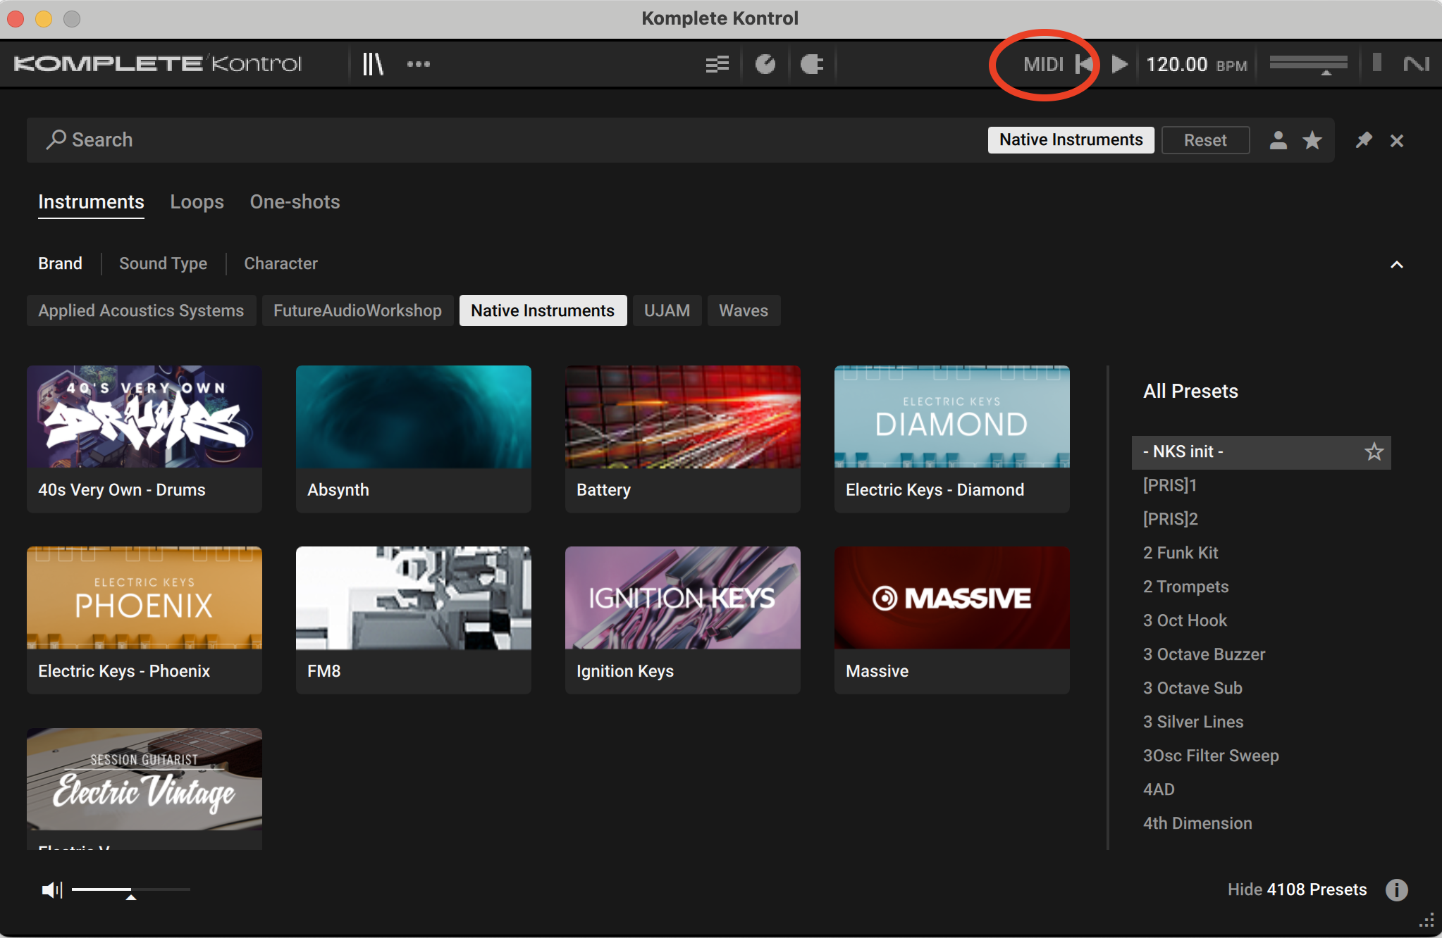Click the All Presets heading
This screenshot has height=938, width=1442.
click(1190, 392)
